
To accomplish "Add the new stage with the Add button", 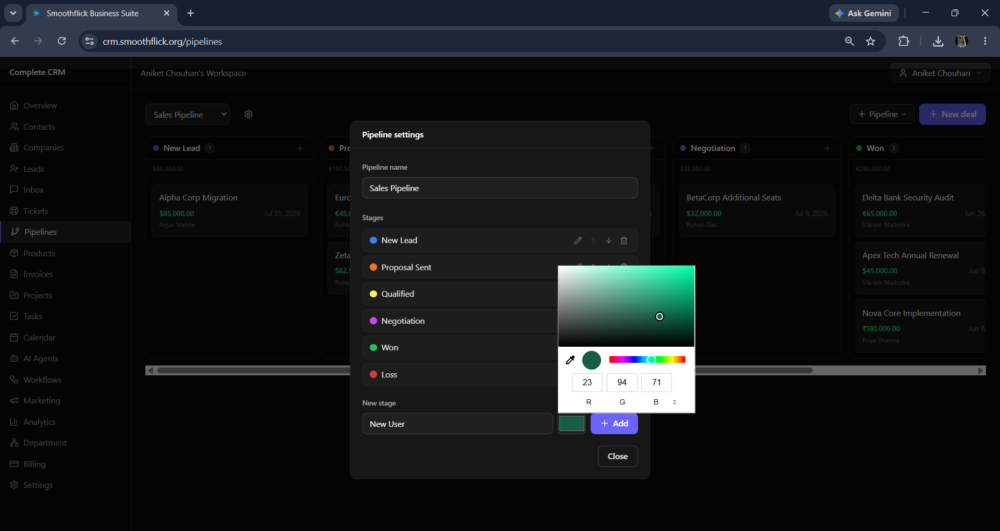I will [x=614, y=424].
